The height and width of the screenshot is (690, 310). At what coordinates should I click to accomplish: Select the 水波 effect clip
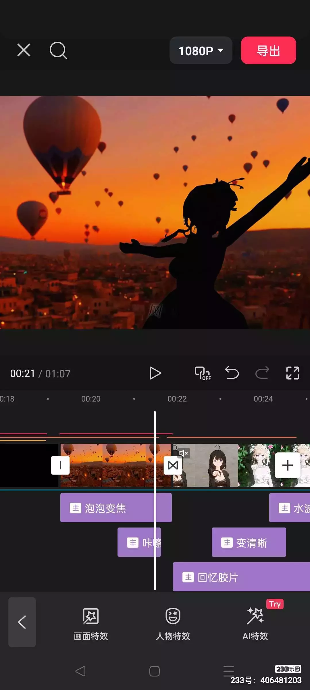coord(290,508)
